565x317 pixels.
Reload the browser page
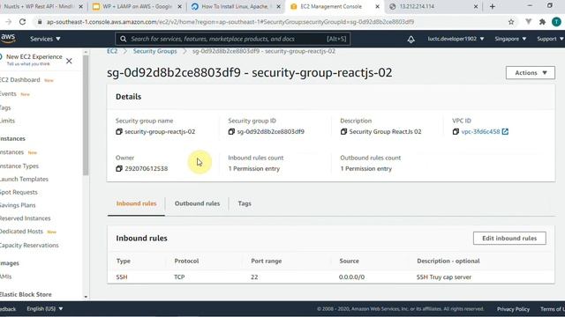pos(22,22)
